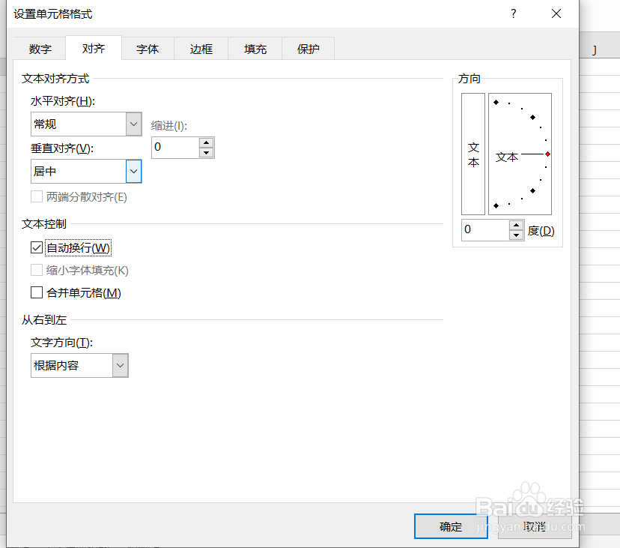Decrease the orientation degrees value
The width and height of the screenshot is (620, 548).
[517, 235]
